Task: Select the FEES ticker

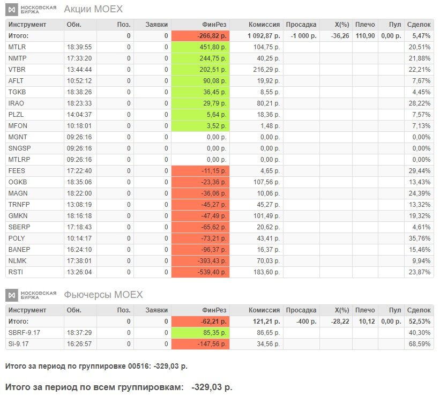Action: [x=17, y=170]
